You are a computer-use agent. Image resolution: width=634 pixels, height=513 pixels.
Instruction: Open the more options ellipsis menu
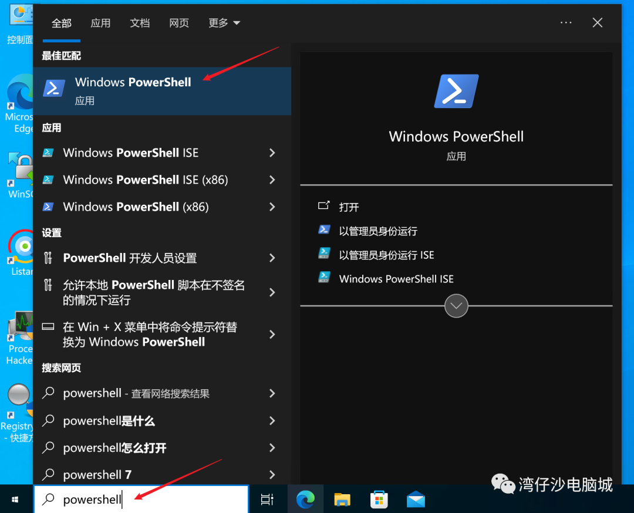pos(566,23)
